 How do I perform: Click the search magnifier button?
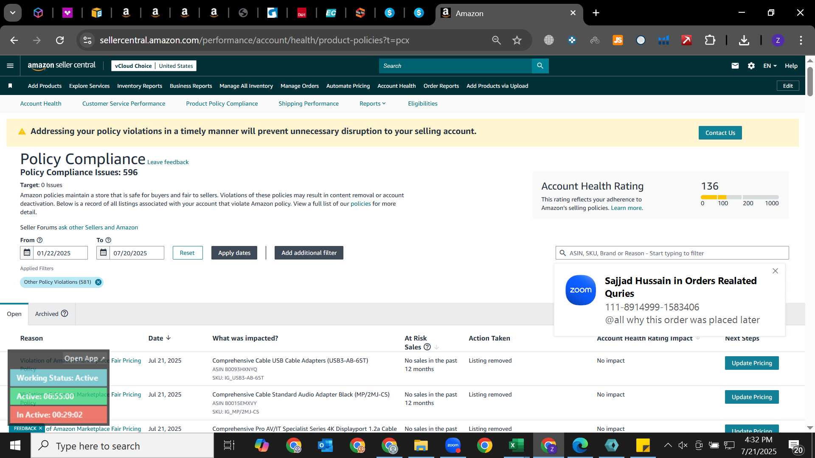(x=540, y=66)
